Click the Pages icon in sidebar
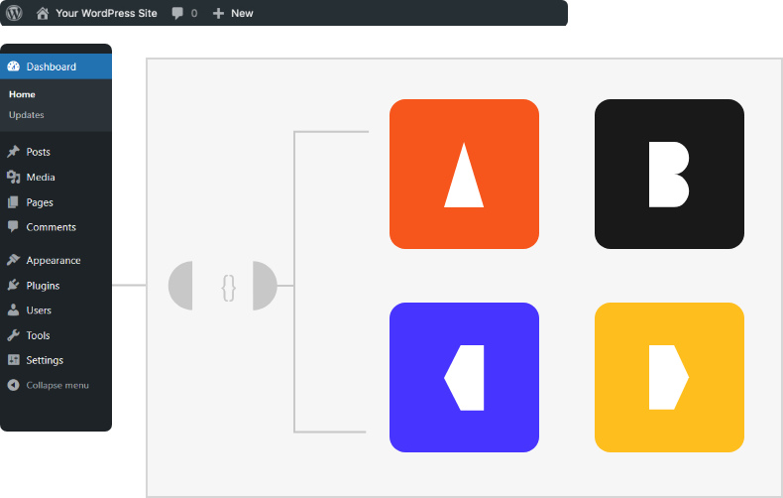Image resolution: width=783 pixels, height=498 pixels. click(13, 202)
